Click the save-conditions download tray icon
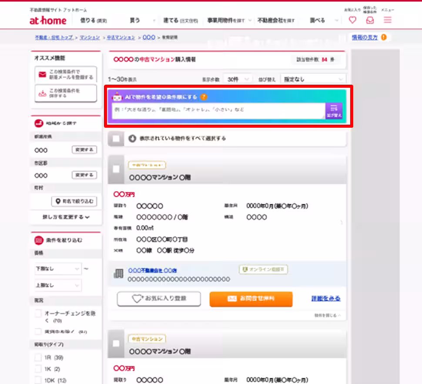Image resolution: width=422 pixels, height=384 pixels. pyautogui.click(x=43, y=93)
